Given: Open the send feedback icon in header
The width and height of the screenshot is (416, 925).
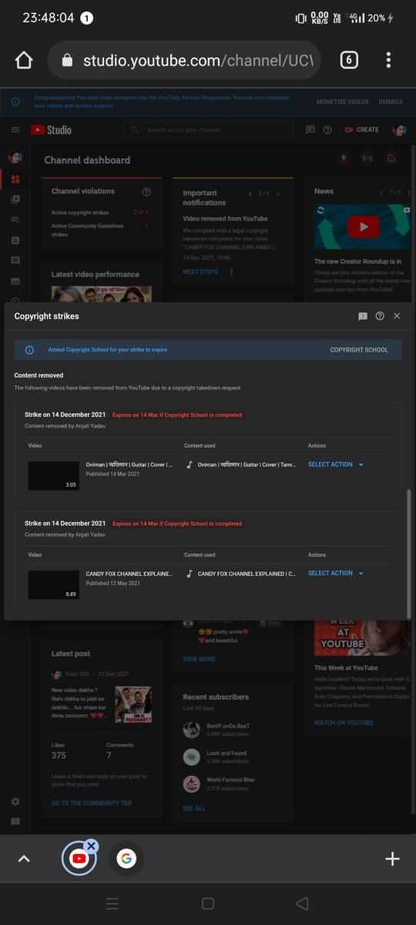Looking at the screenshot, I should point(310,130).
